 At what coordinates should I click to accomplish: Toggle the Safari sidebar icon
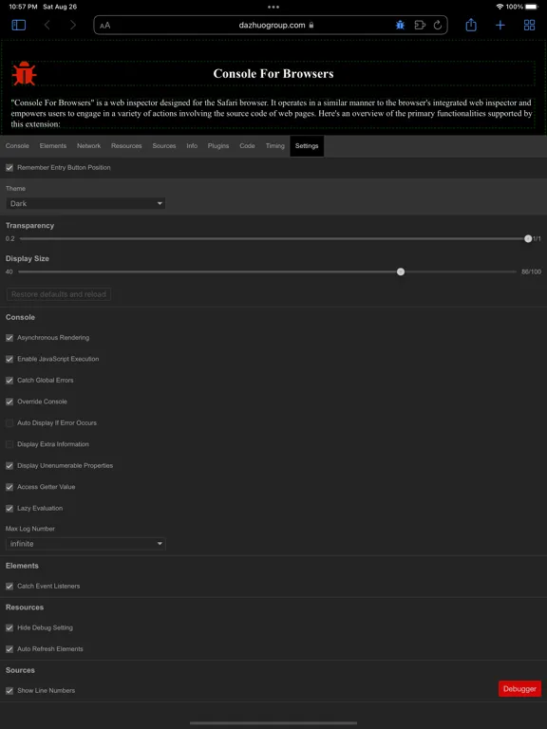pos(19,25)
